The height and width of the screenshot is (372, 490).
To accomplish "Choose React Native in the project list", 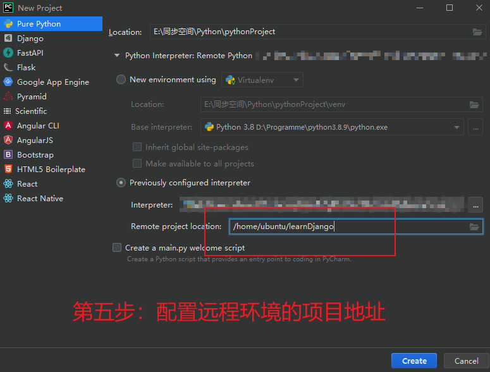I will (x=51, y=198).
